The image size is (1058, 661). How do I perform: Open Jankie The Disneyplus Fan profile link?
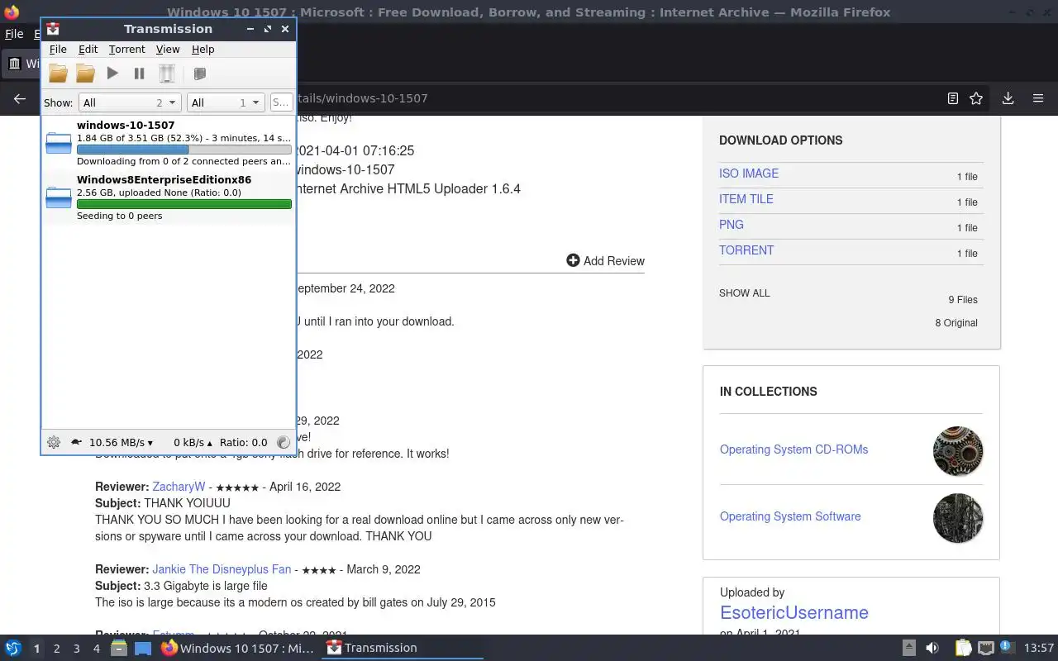pyautogui.click(x=222, y=569)
